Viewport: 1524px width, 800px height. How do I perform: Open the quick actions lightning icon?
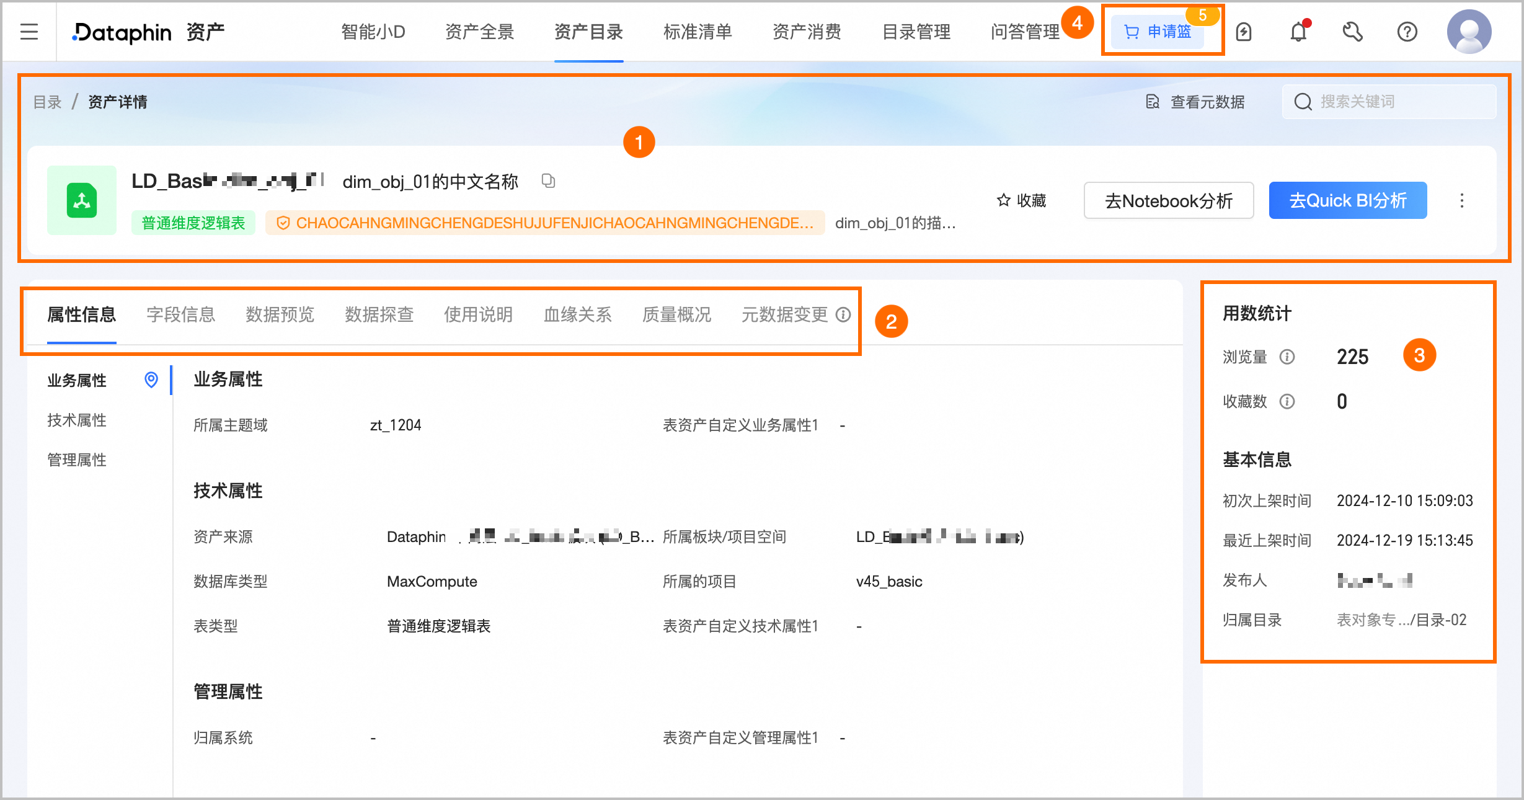click(x=1244, y=32)
